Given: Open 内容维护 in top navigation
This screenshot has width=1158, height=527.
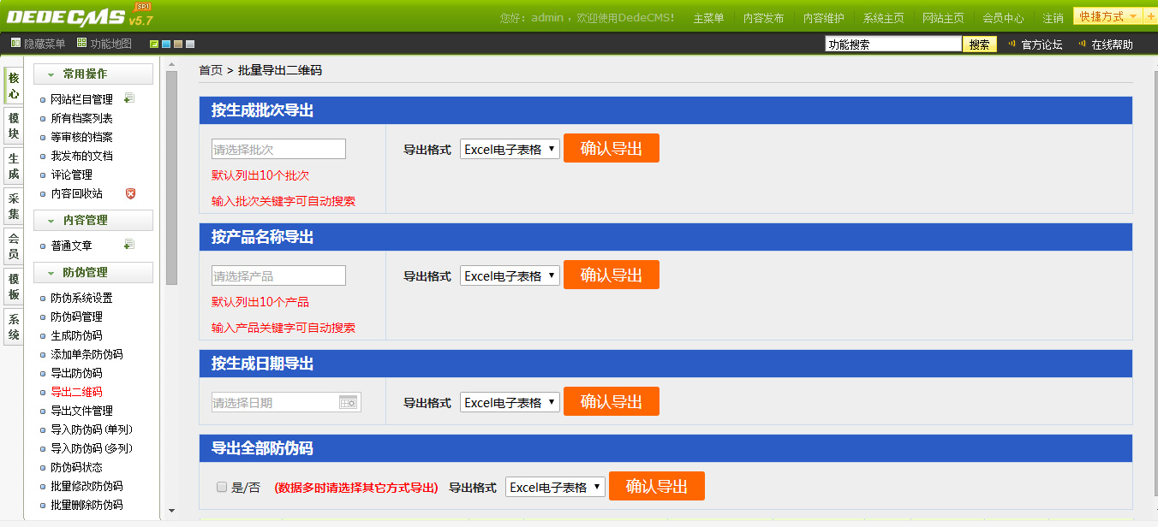Looking at the screenshot, I should point(823,18).
